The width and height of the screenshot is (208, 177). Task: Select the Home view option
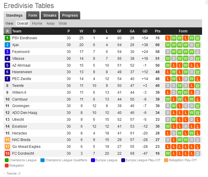37,24
